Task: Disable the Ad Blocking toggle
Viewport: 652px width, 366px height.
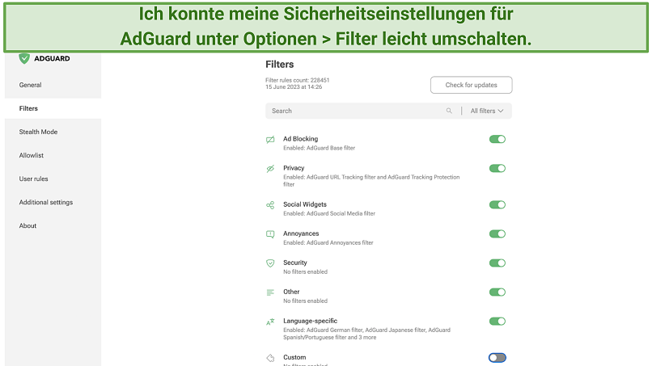Action: click(x=497, y=139)
